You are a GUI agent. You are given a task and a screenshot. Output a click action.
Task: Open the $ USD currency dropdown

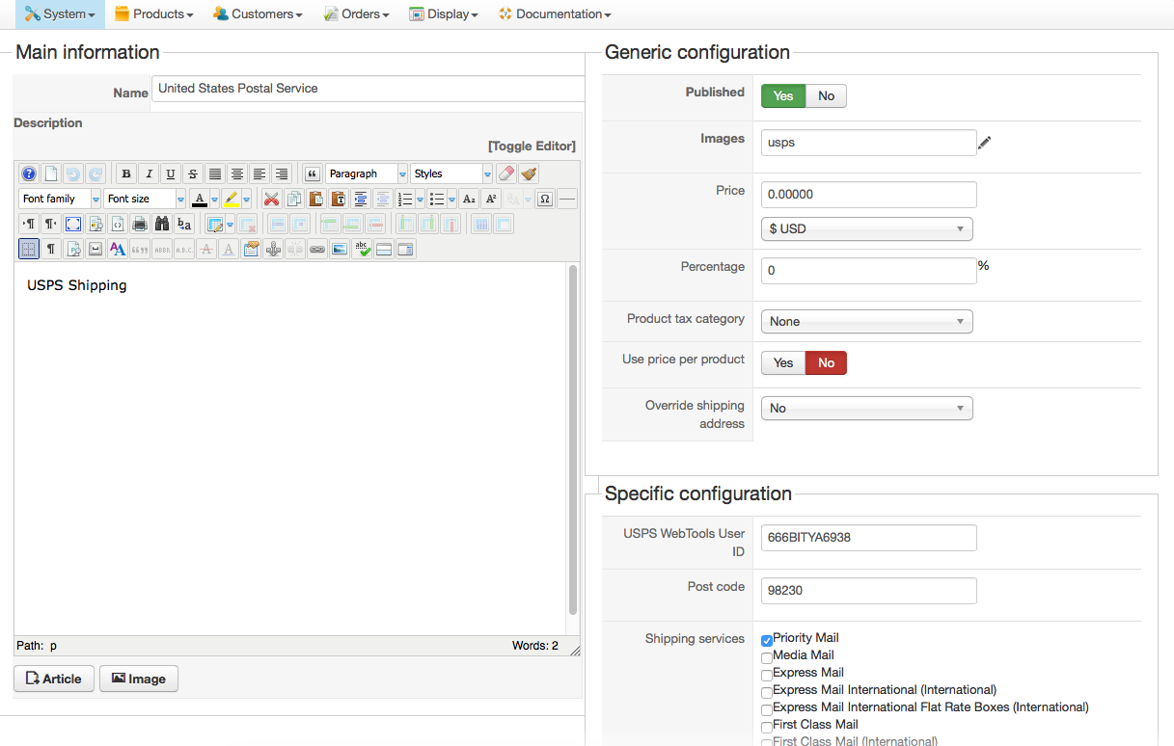click(867, 229)
